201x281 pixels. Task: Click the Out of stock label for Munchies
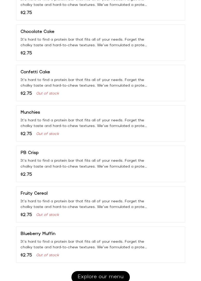(x=48, y=134)
